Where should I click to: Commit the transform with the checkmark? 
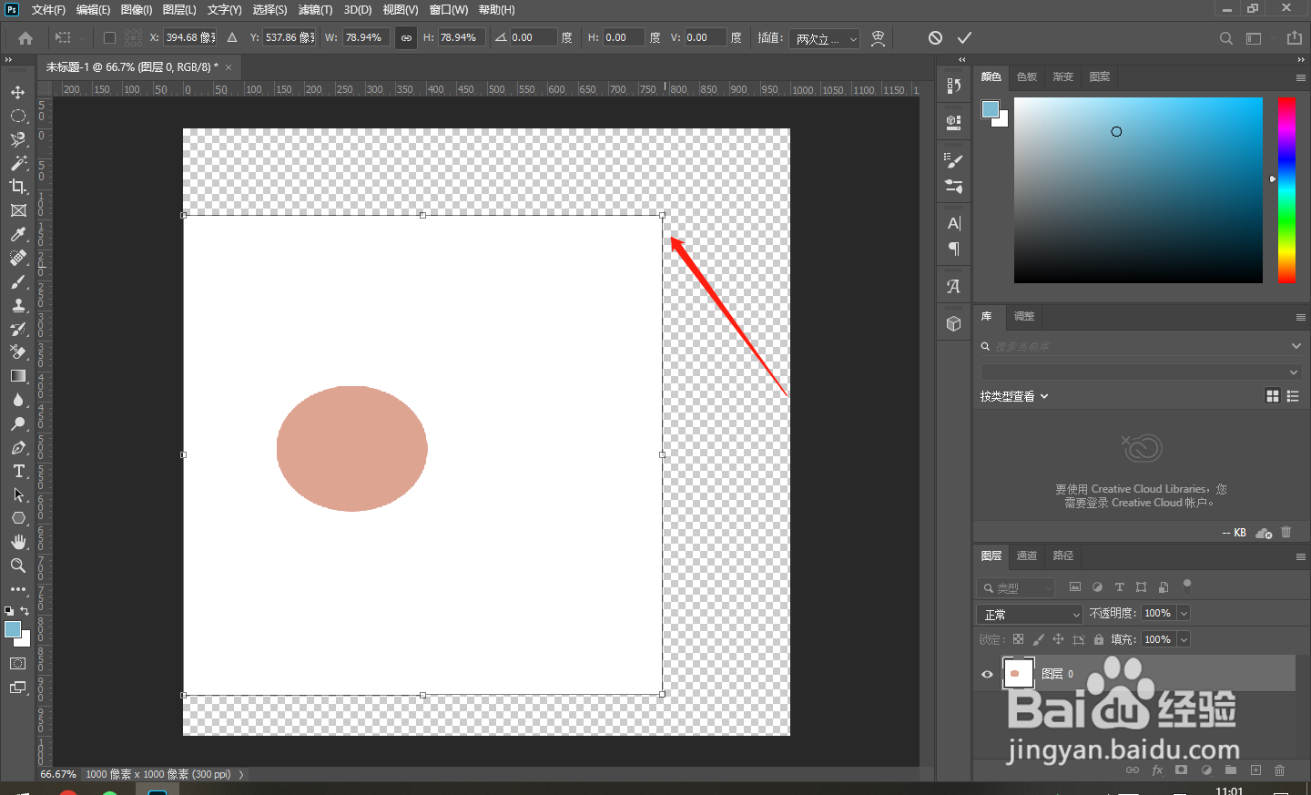pos(964,37)
